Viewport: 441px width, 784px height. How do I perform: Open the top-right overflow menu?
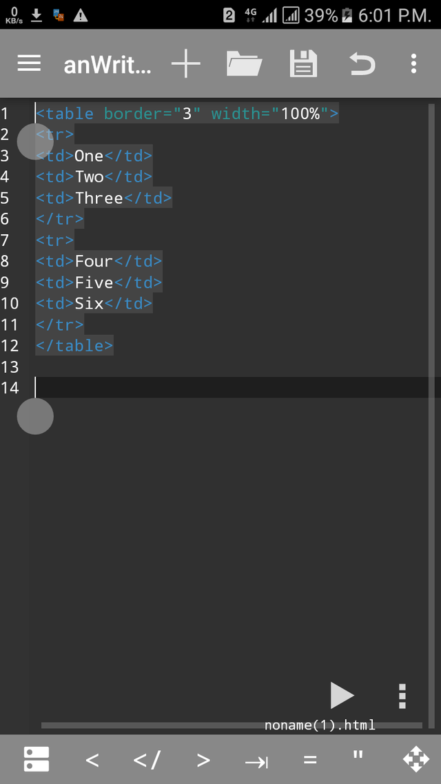413,64
